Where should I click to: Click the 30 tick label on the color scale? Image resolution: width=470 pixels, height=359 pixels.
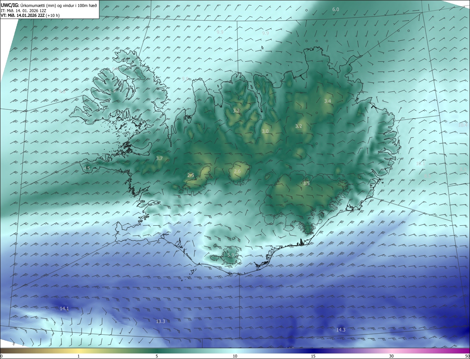click(x=391, y=356)
